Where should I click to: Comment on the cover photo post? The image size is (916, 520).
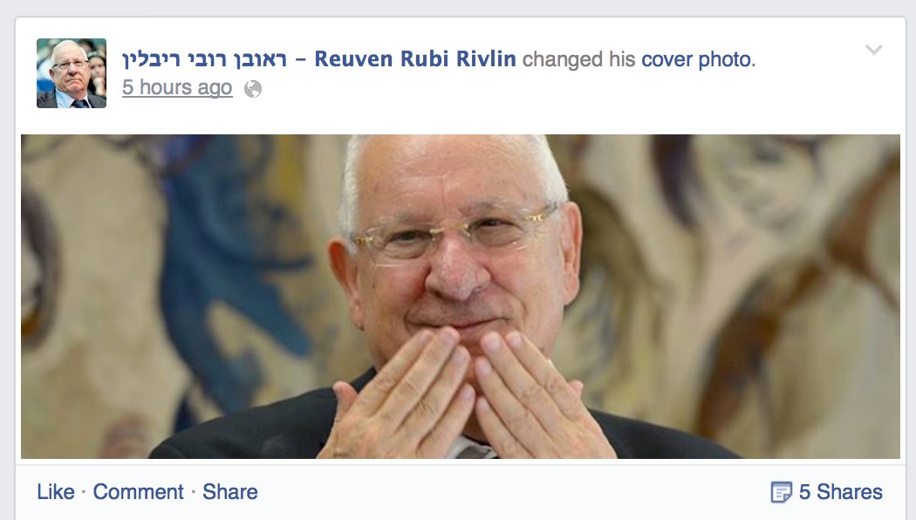139,492
